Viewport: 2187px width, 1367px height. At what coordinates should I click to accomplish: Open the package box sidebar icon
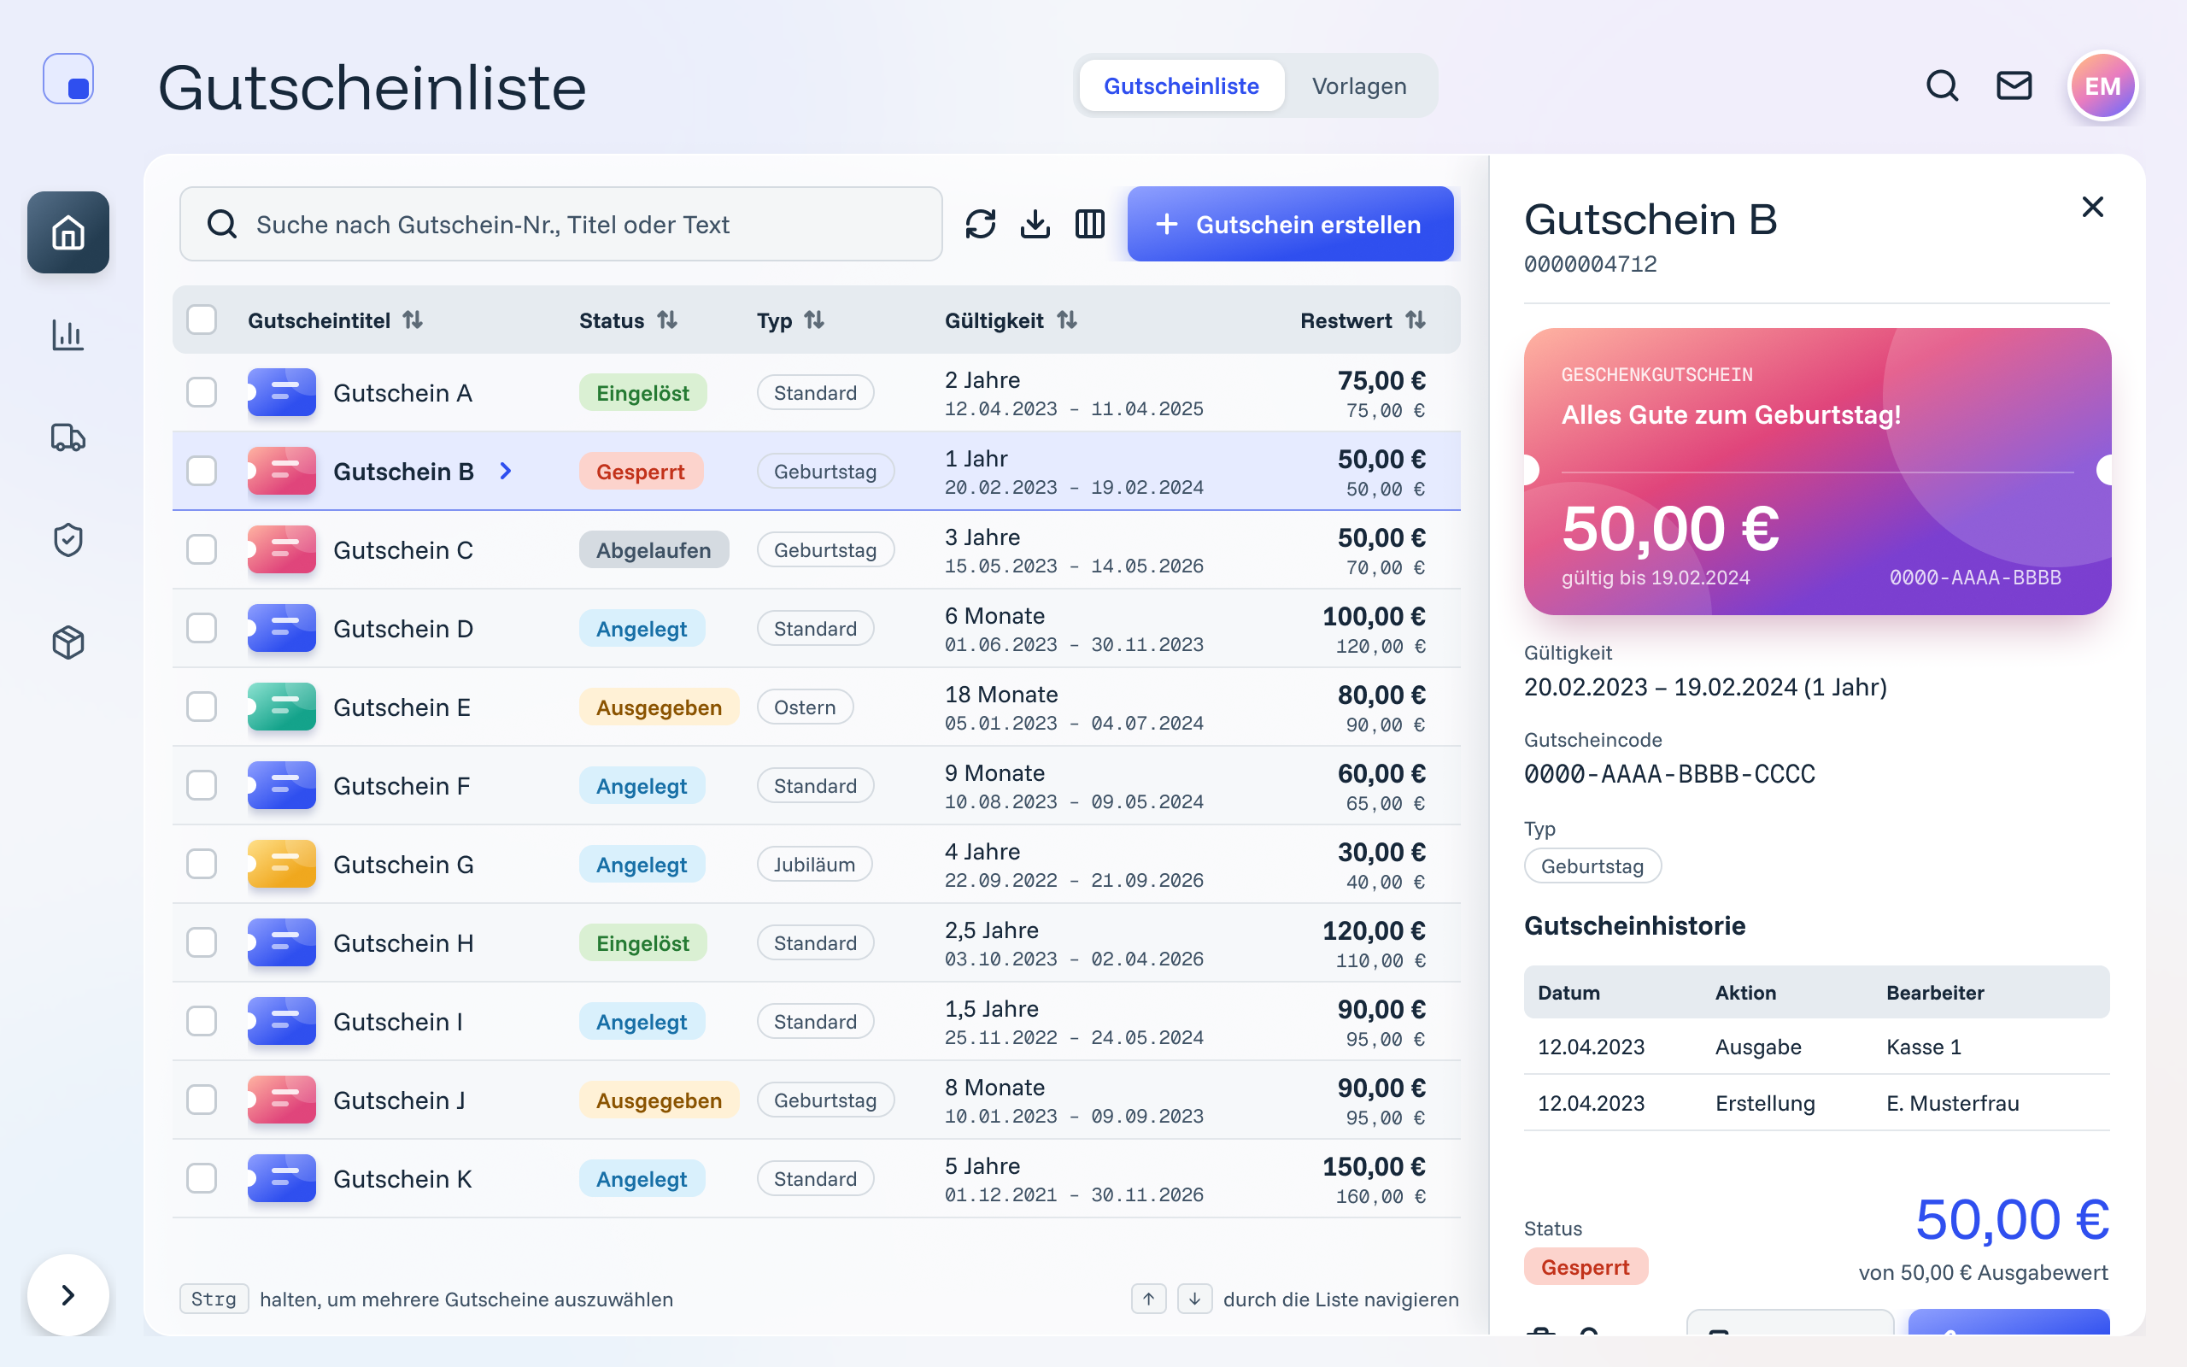tap(67, 642)
